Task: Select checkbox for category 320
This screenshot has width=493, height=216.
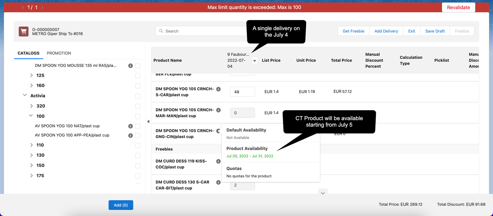Action: pyautogui.click(x=138, y=106)
